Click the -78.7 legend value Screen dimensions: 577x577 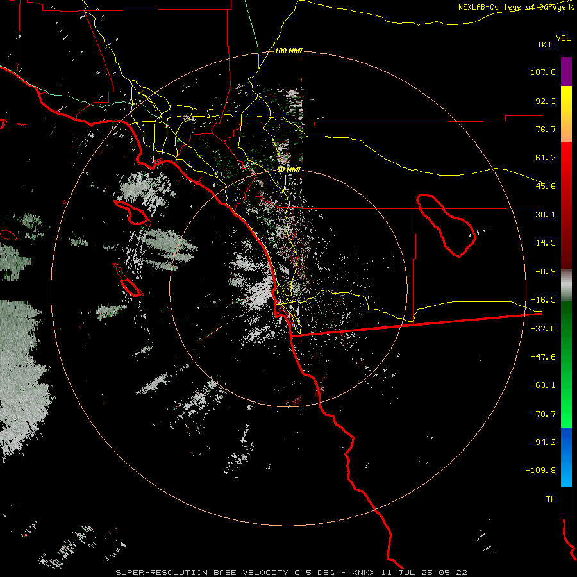pos(543,414)
